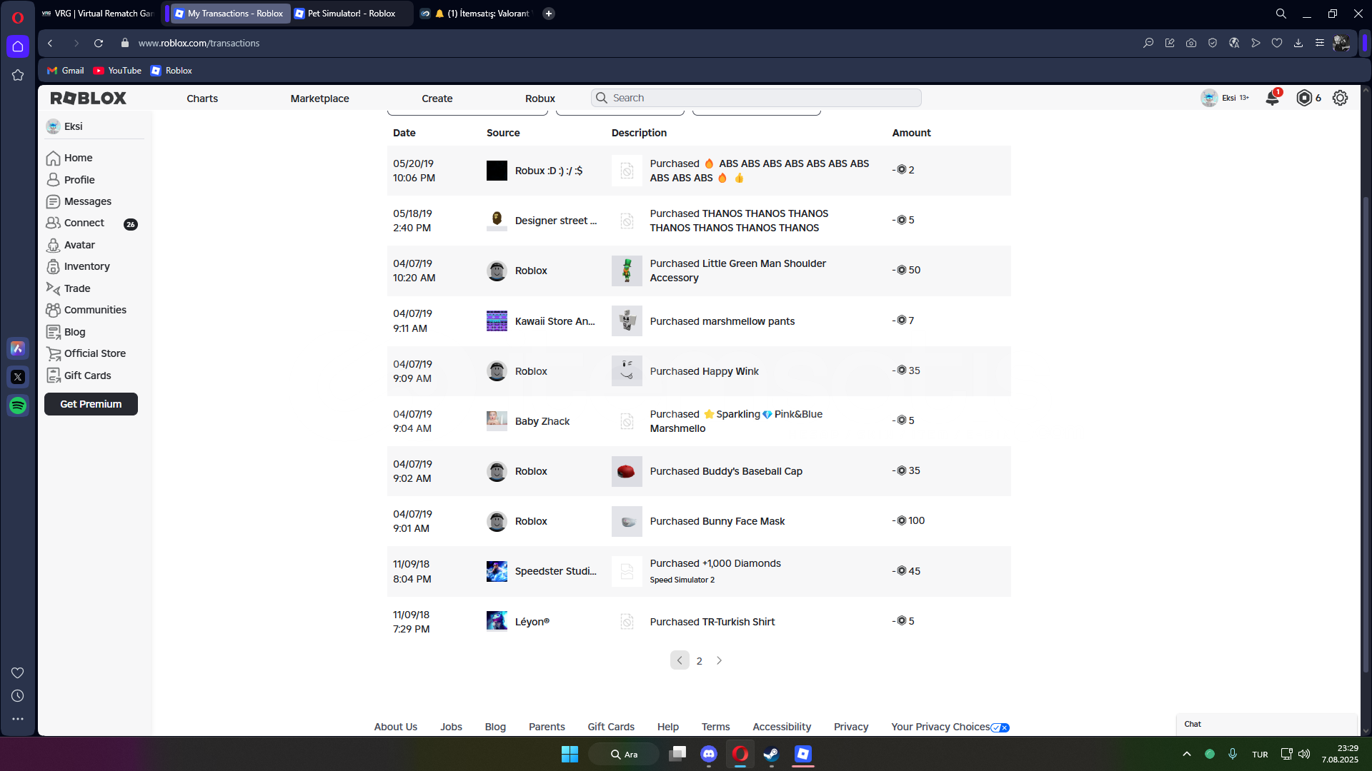1372x771 pixels.
Task: Open Léyon® source link
Action: tap(532, 622)
